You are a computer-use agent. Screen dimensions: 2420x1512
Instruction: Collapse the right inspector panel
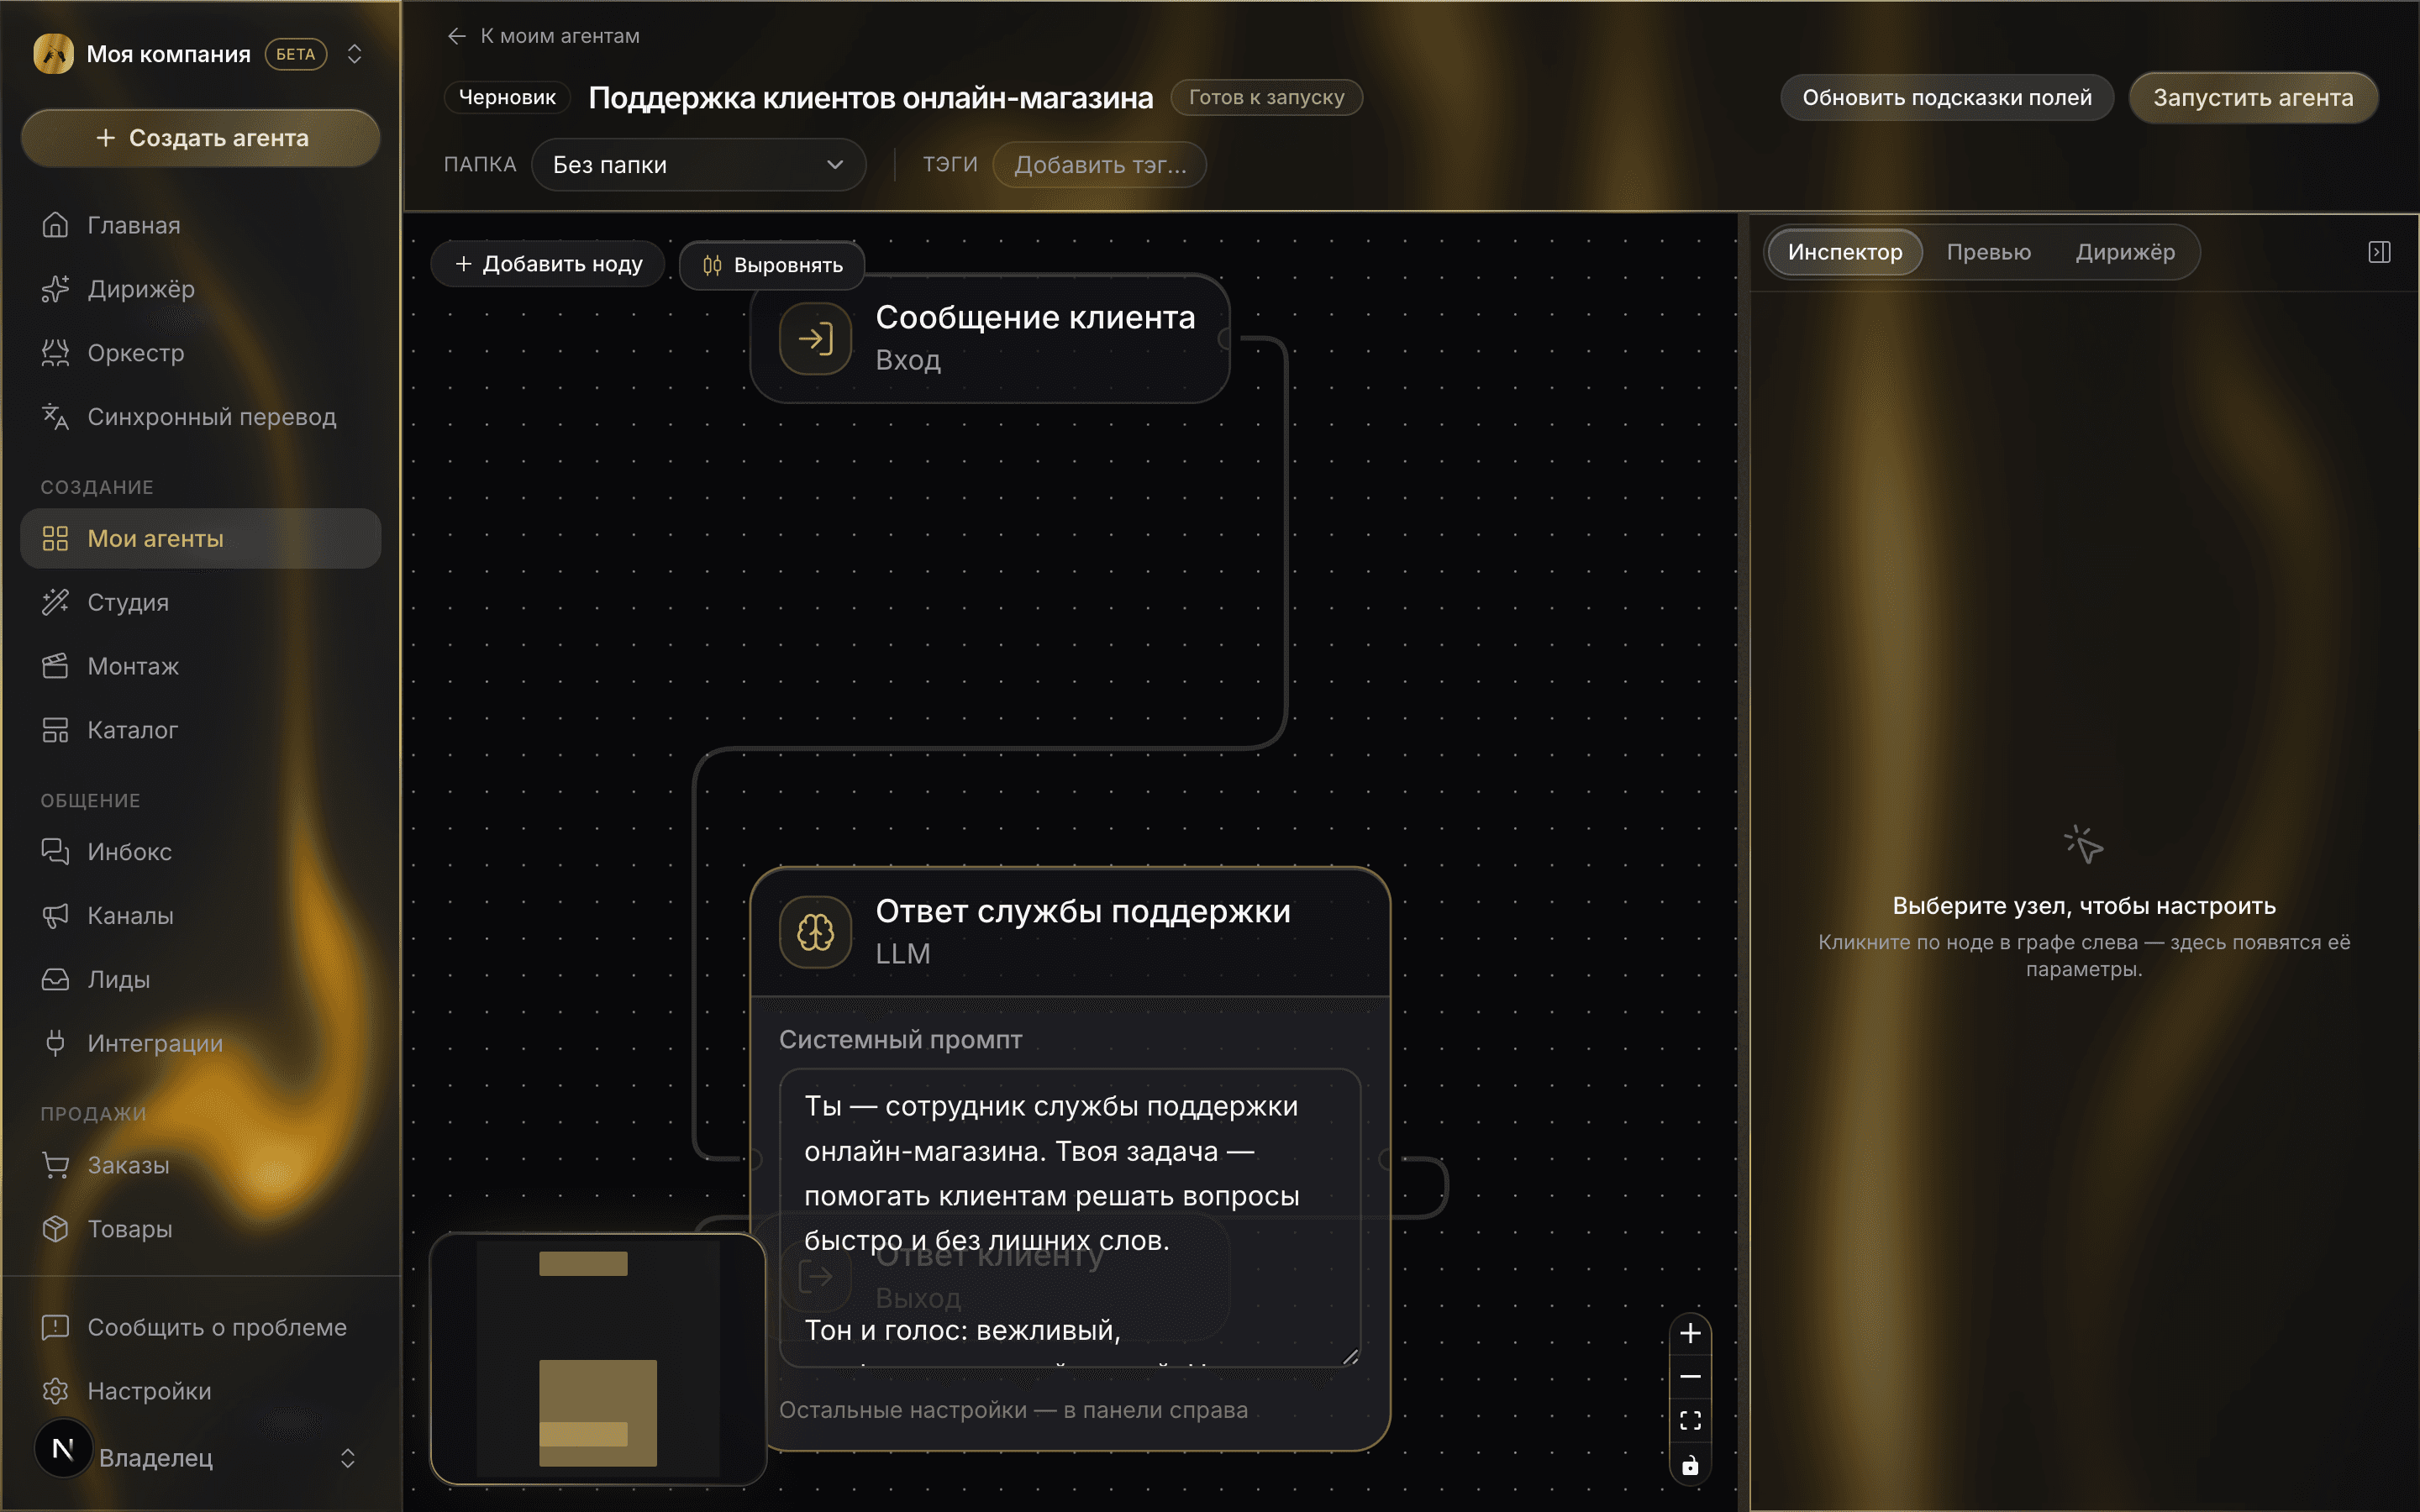[x=2379, y=252]
